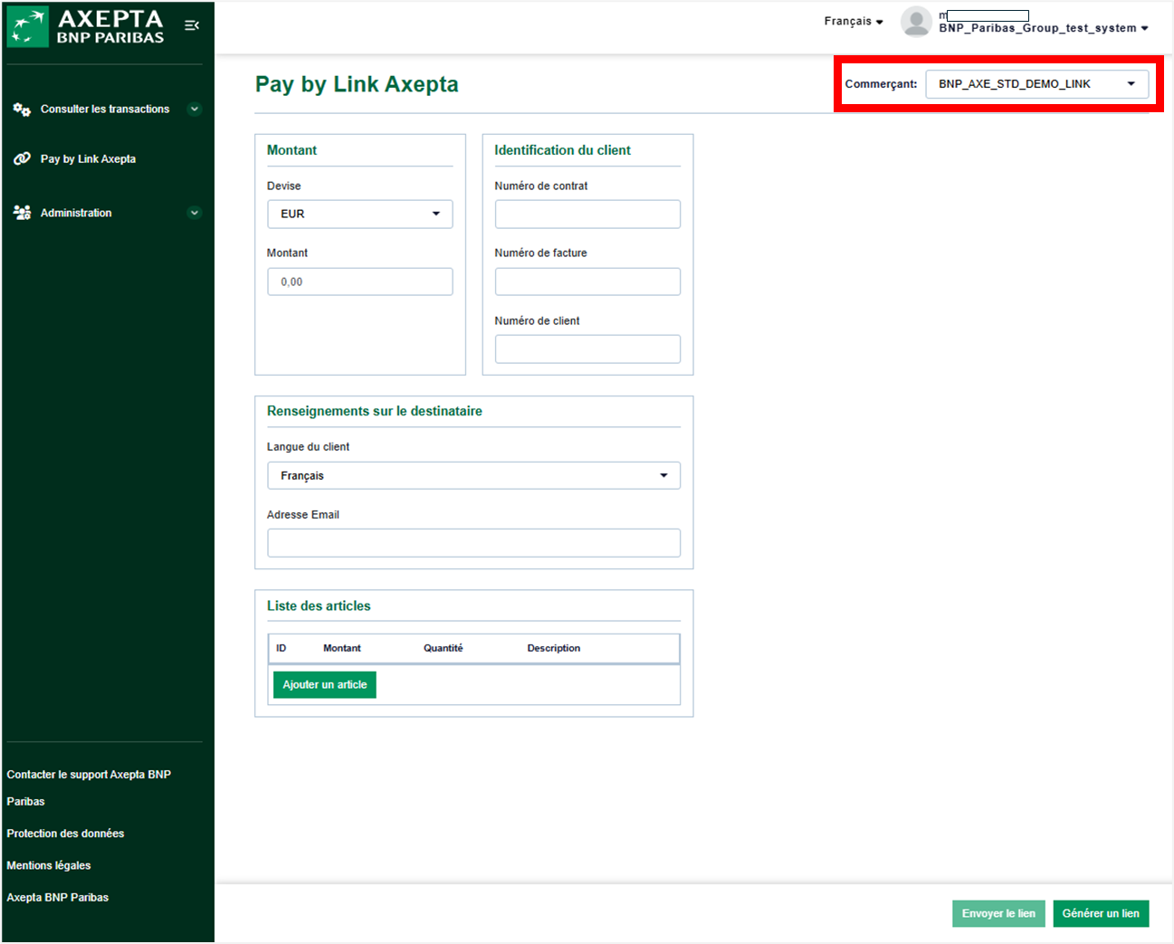The width and height of the screenshot is (1174, 944).
Task: Open the Mentions légales link
Action: pos(49,865)
